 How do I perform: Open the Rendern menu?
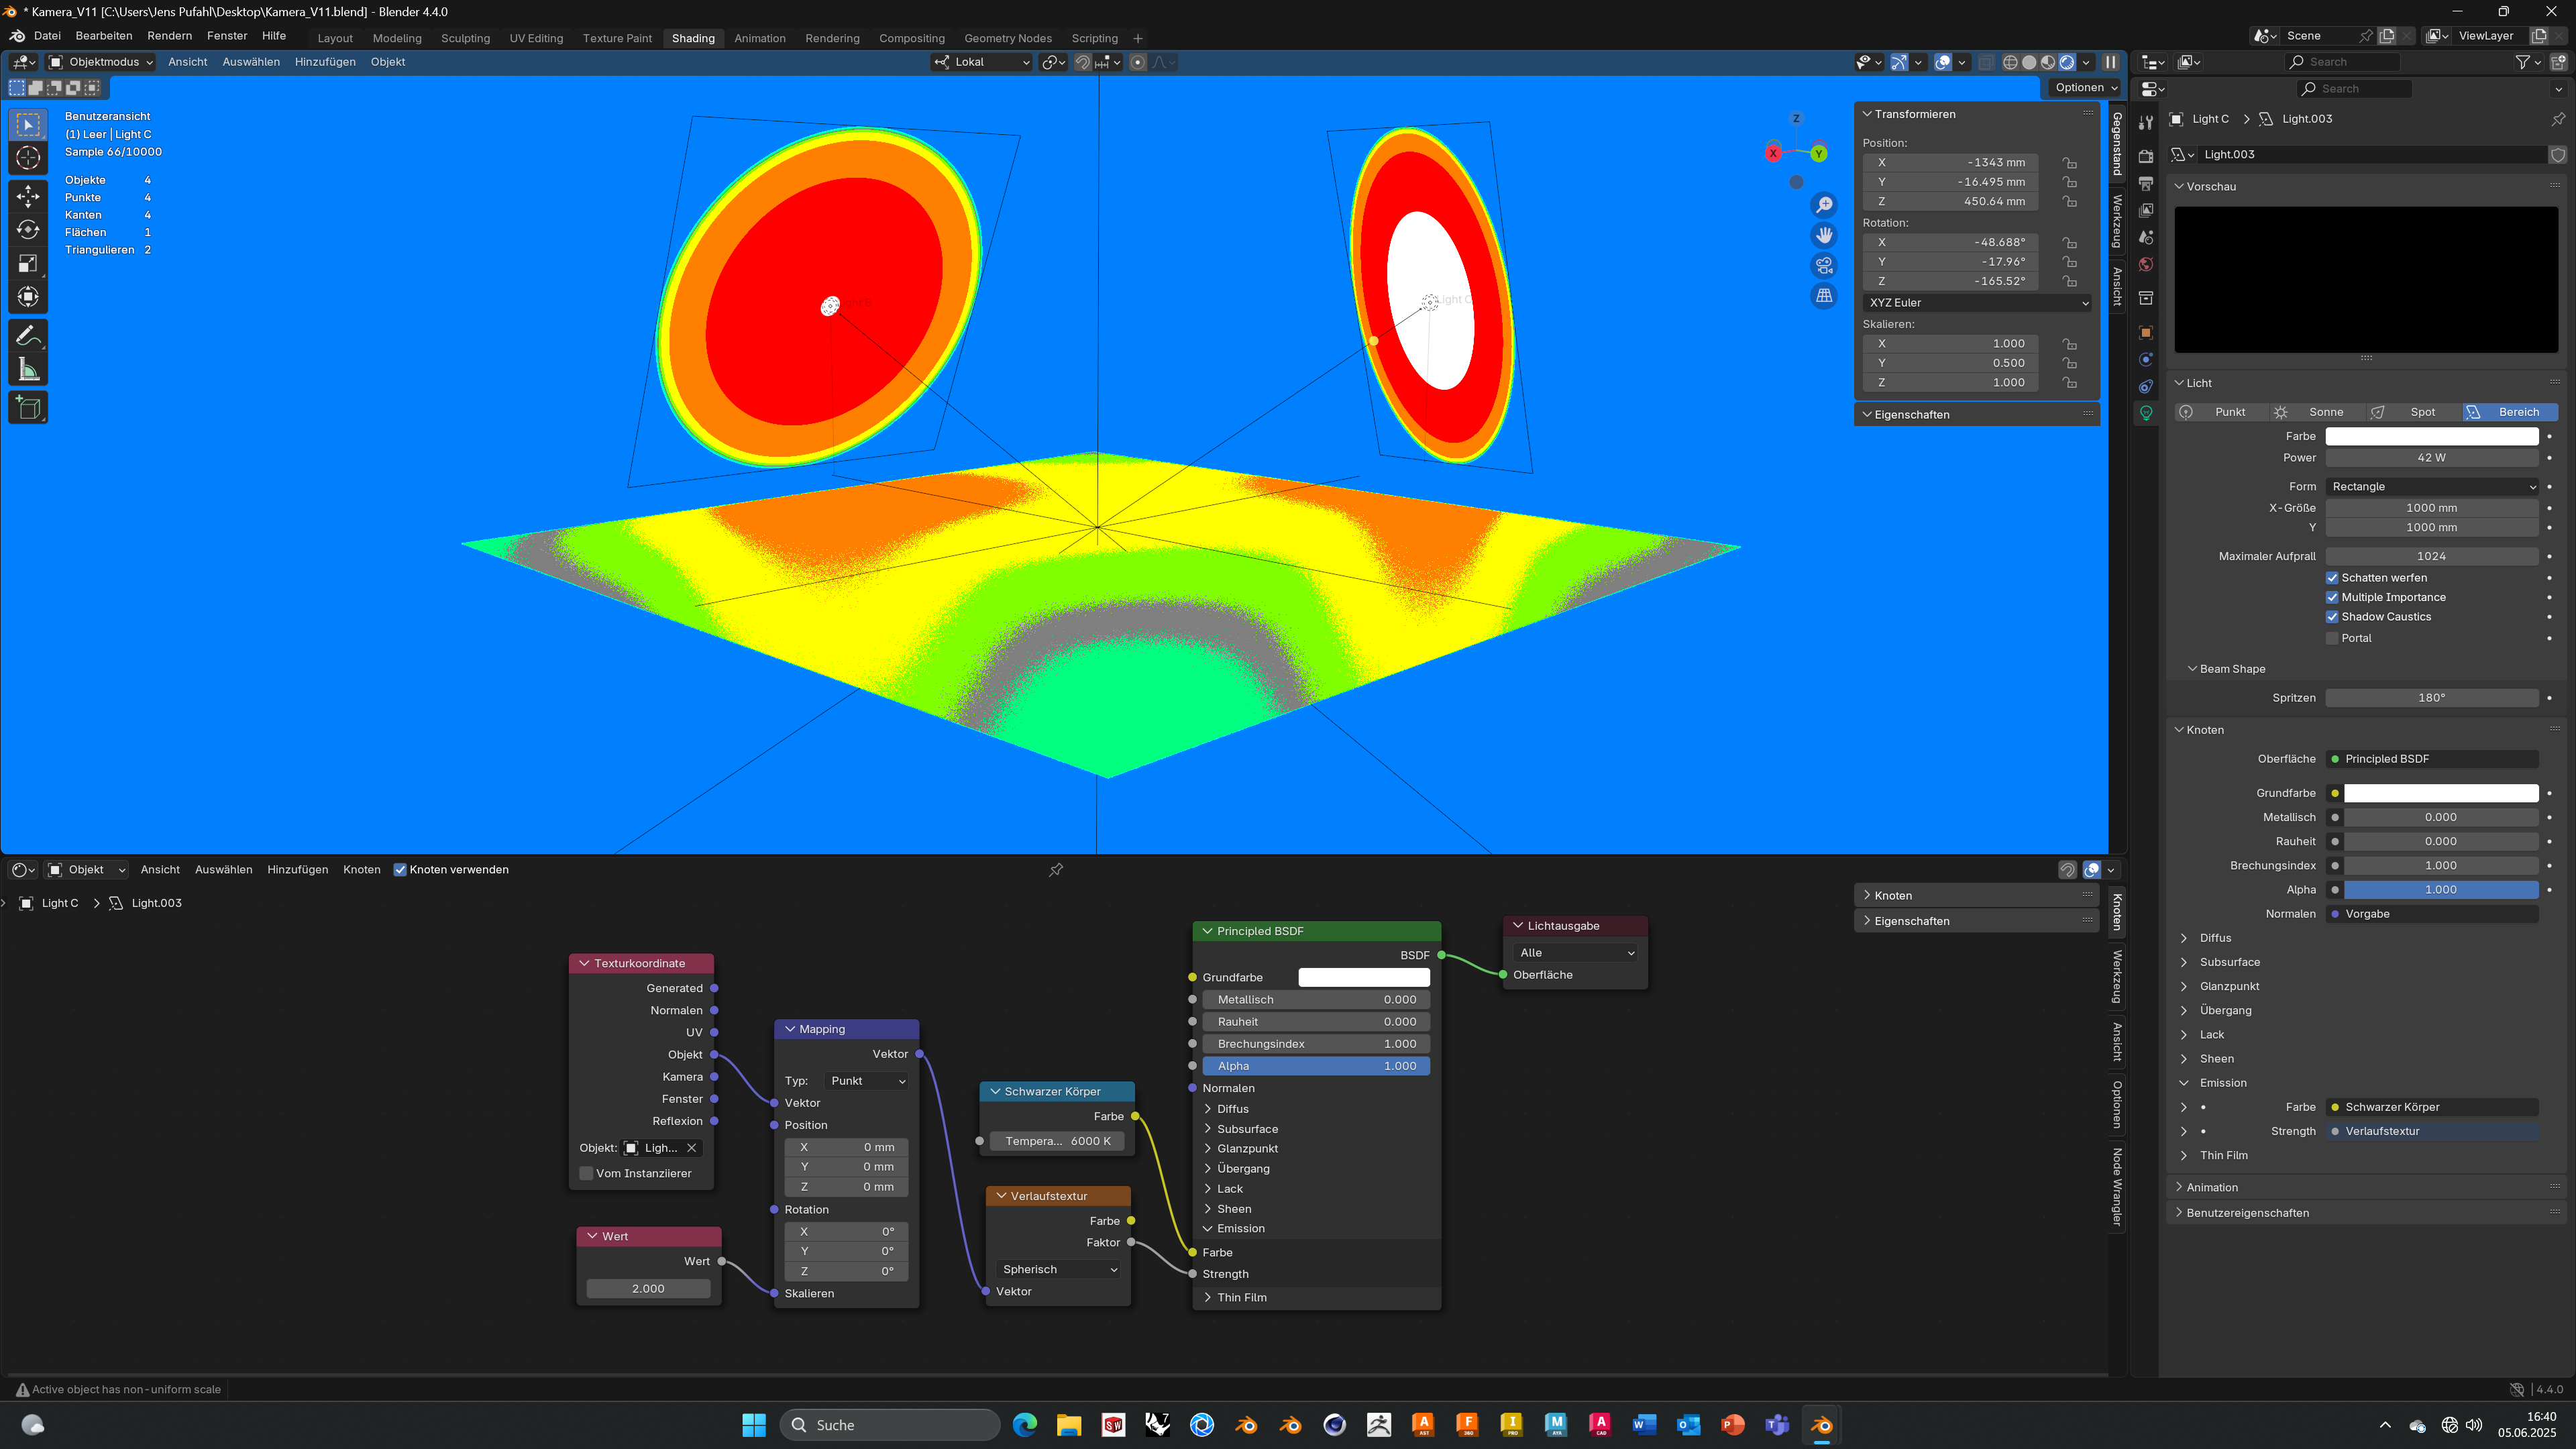(x=169, y=36)
